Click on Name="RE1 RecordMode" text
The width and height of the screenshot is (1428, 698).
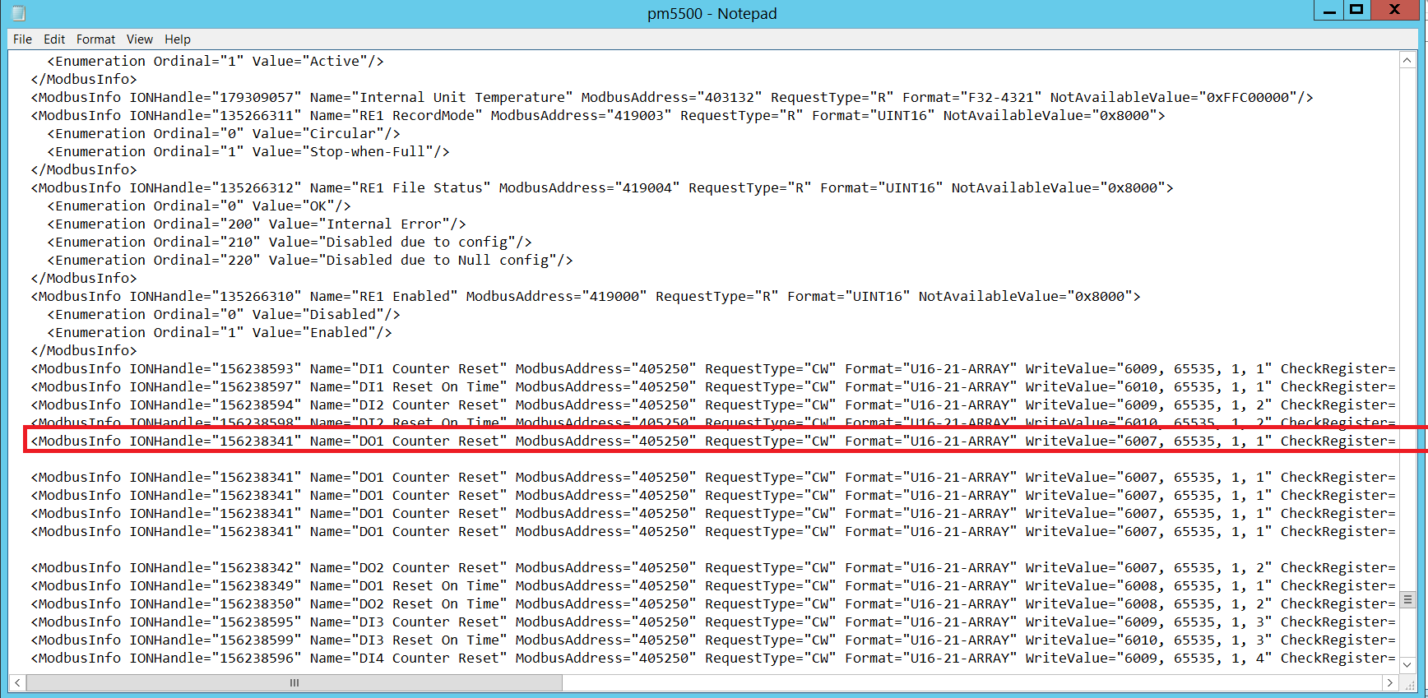pos(396,115)
